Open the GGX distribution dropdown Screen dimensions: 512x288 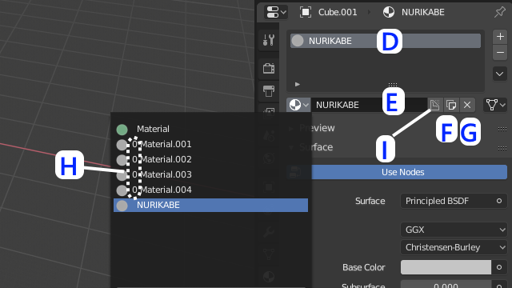click(454, 230)
